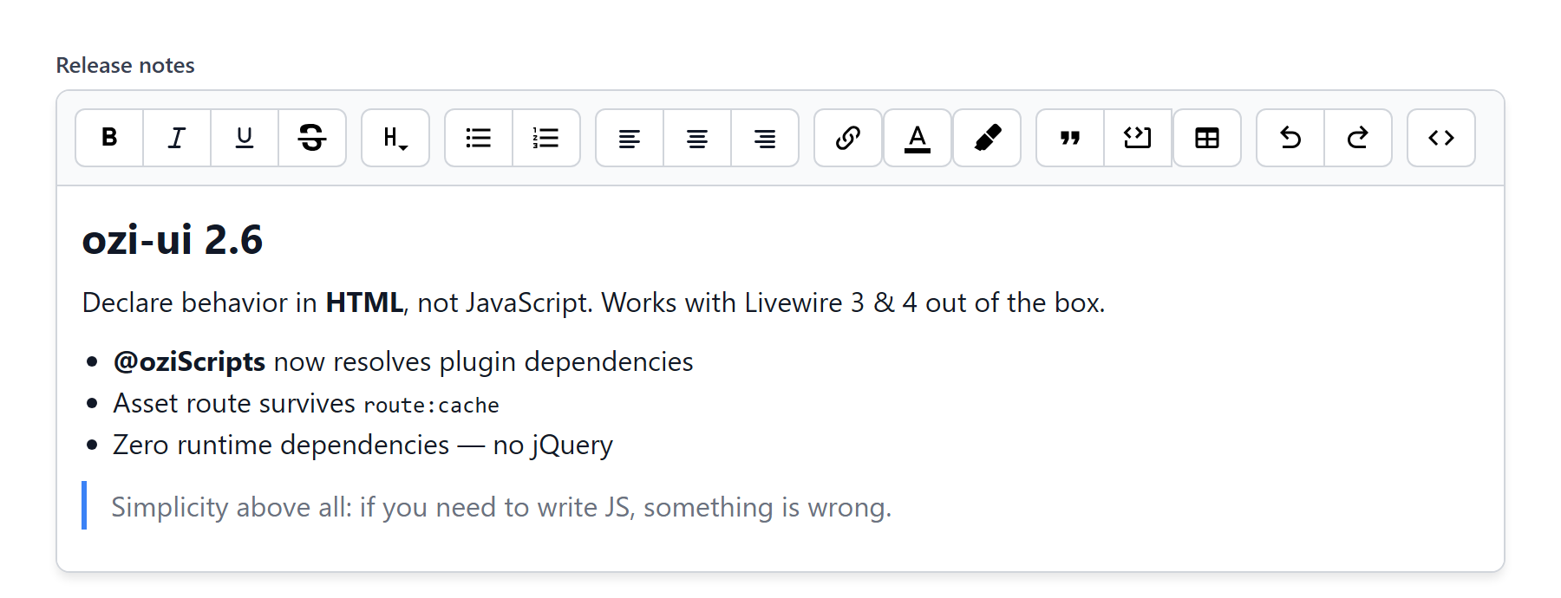Align text to the left
The image size is (1561, 598).
coord(630,138)
